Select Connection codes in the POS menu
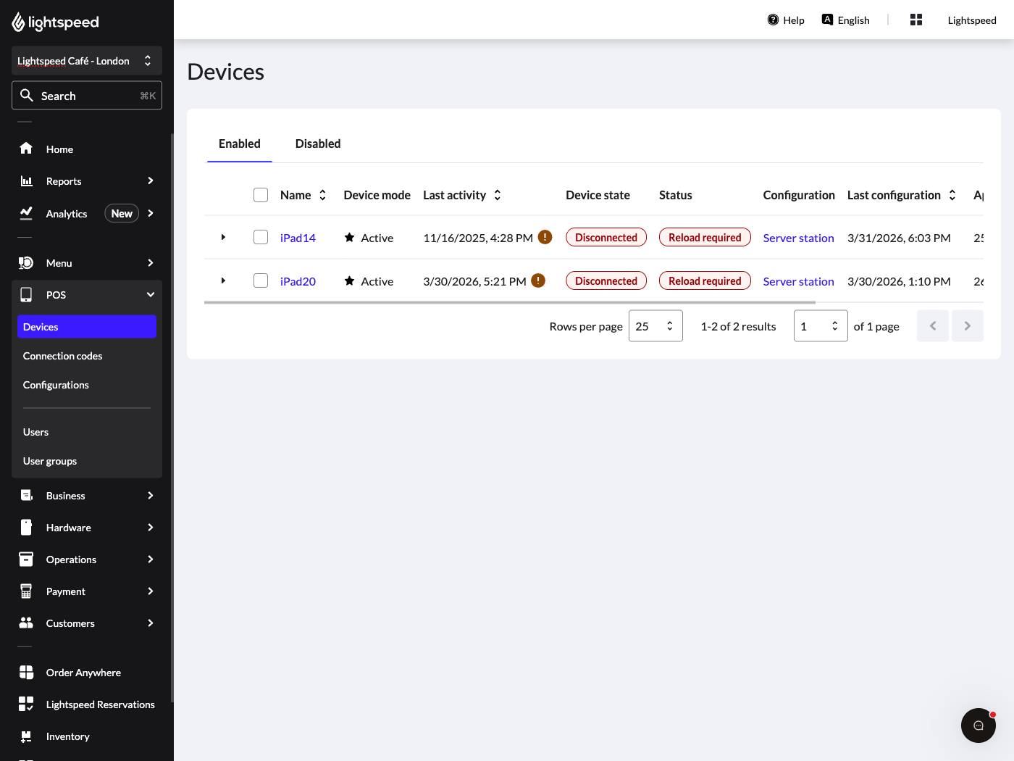Screen dimensions: 1014x761 click(x=62, y=355)
